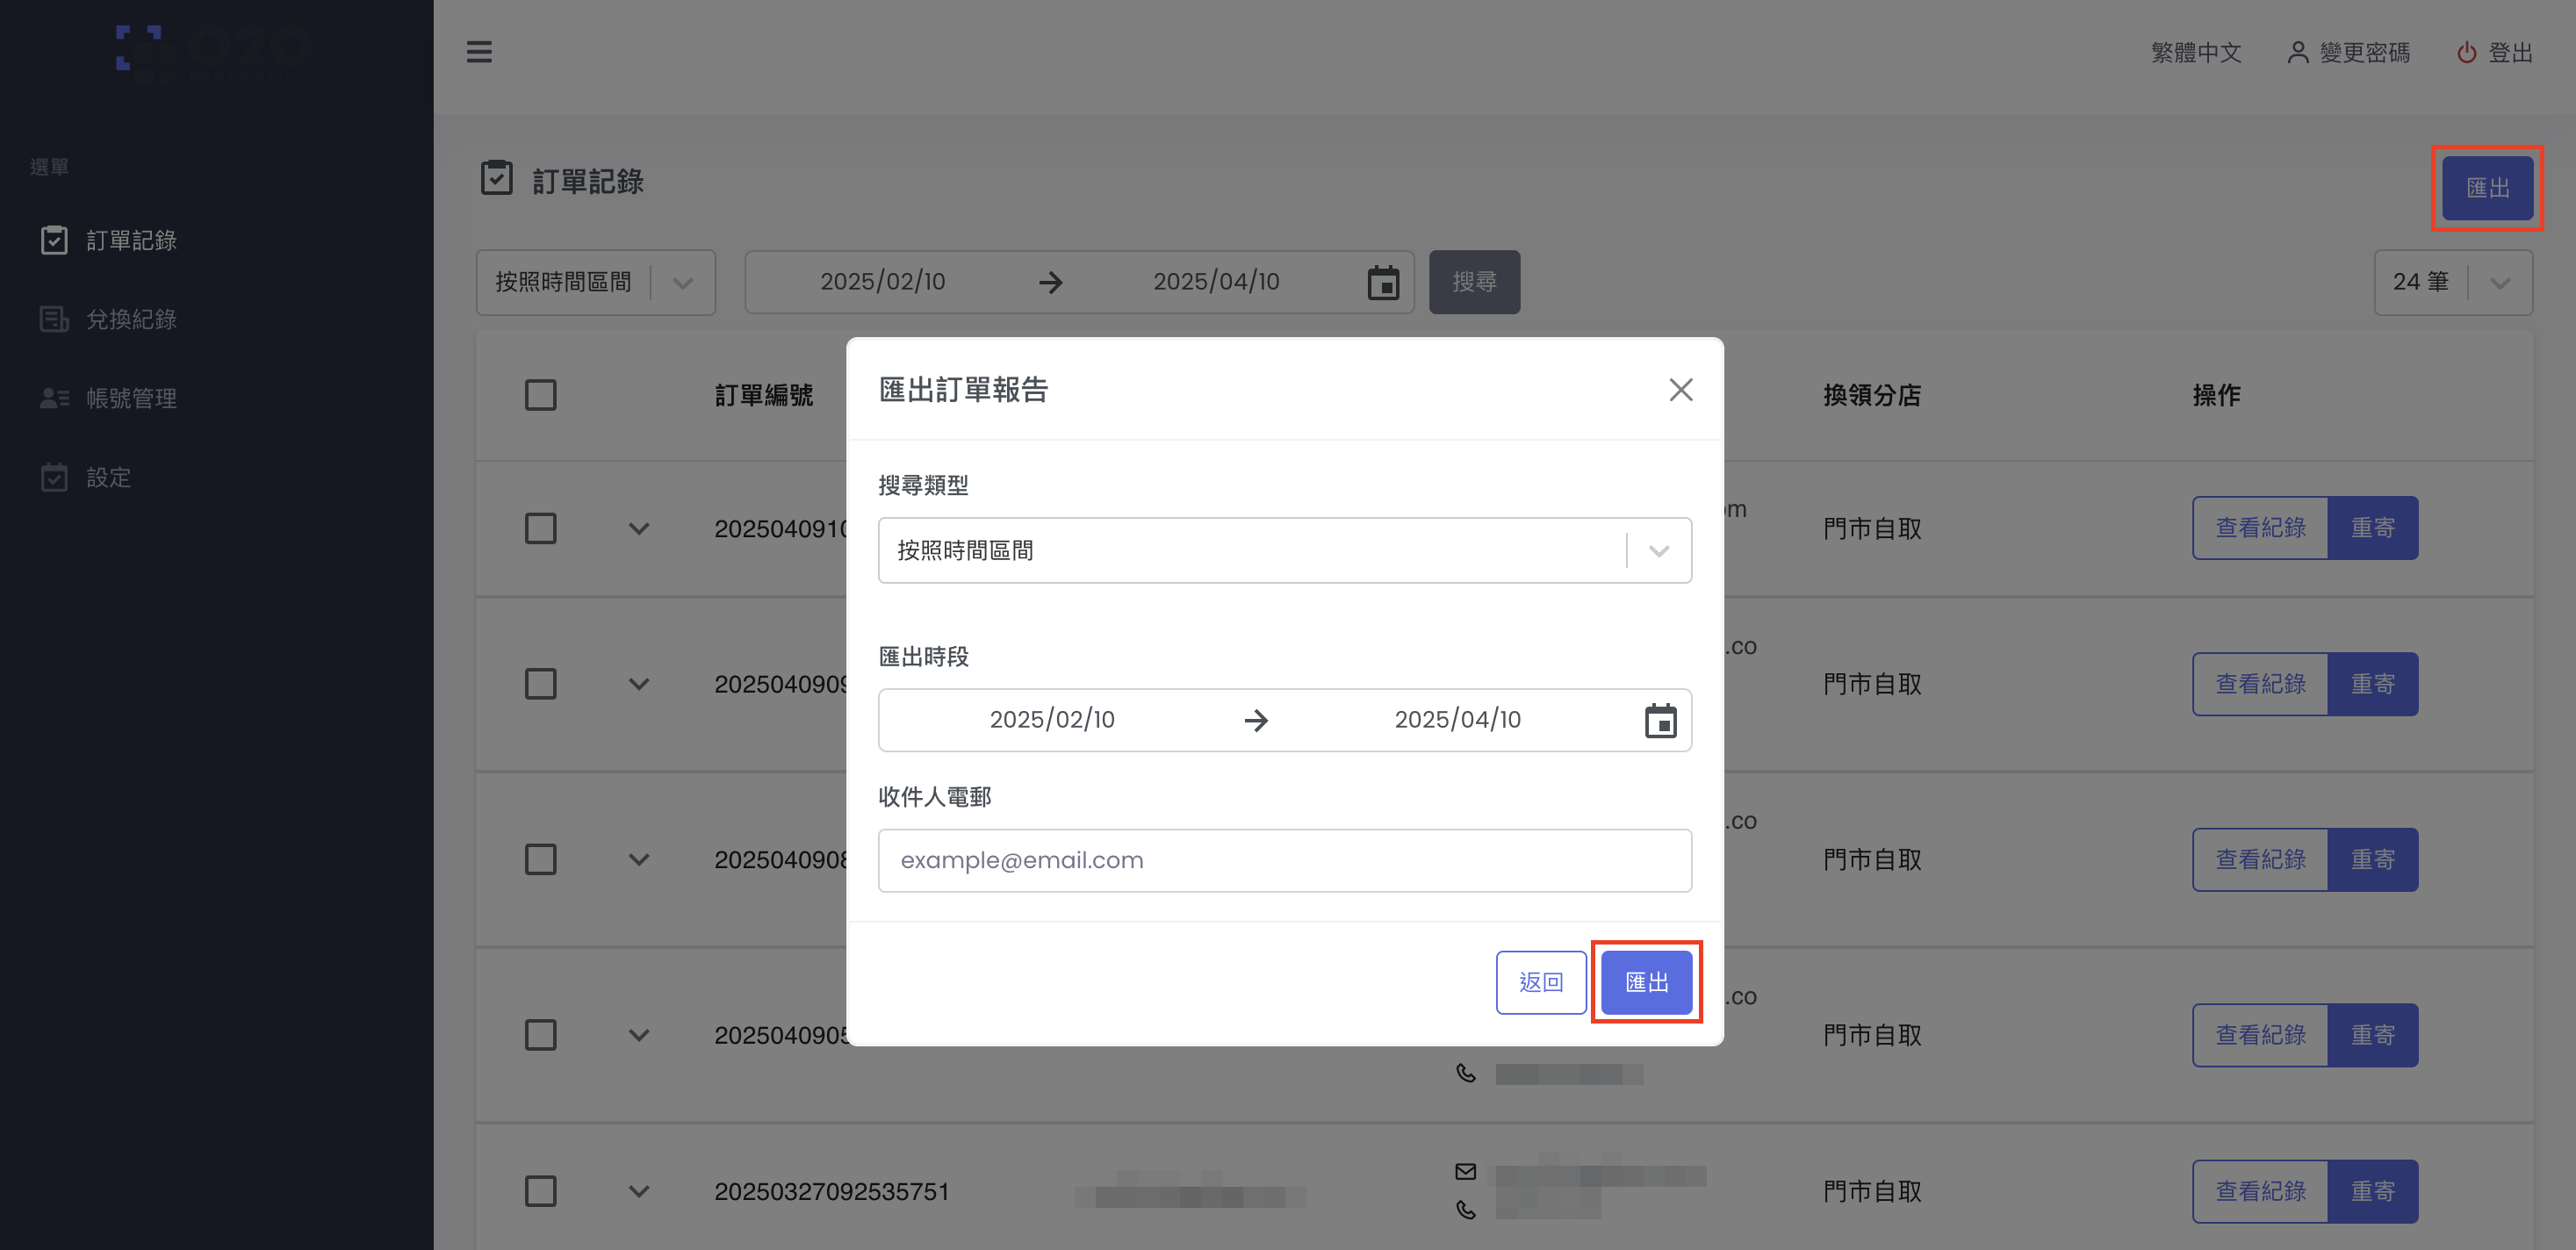Click the arrow between export dialog dates
Viewport: 2576px width, 1250px height.
tap(1256, 720)
